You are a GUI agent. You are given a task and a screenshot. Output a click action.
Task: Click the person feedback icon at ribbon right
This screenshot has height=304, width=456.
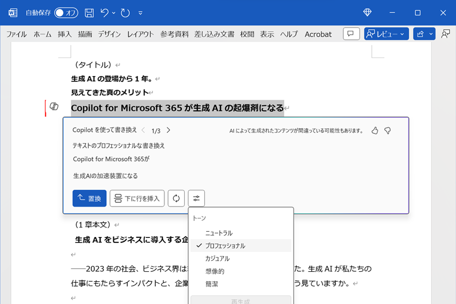[x=446, y=34]
